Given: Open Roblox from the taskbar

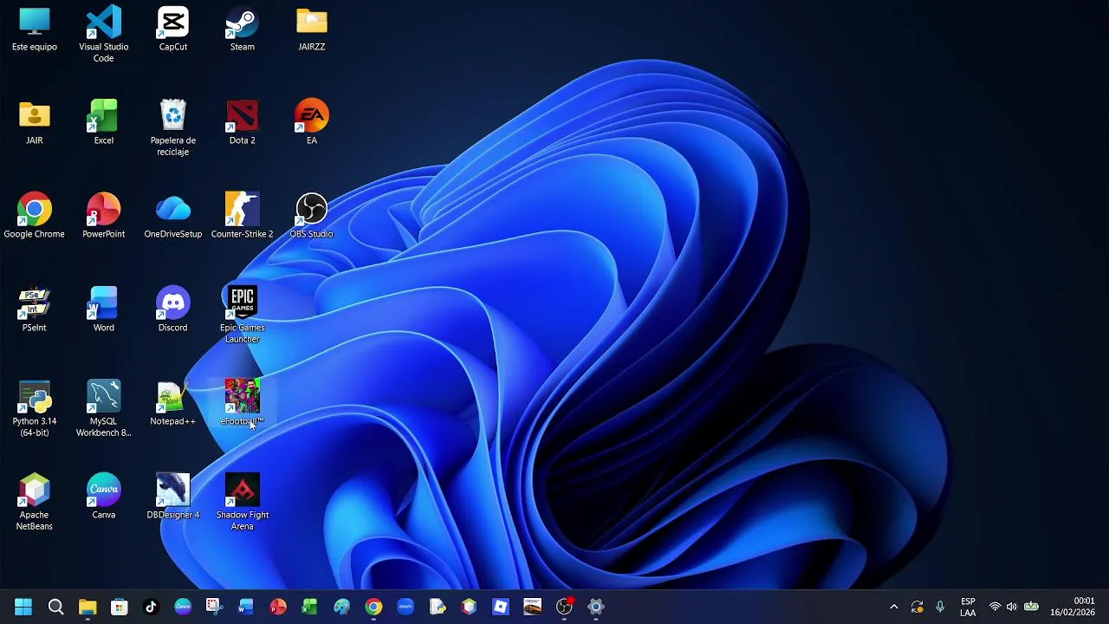Looking at the screenshot, I should point(501,607).
